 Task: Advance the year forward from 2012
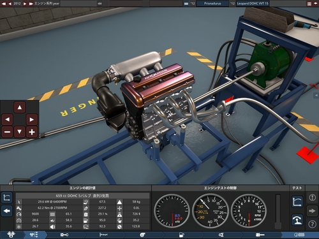[25, 3]
